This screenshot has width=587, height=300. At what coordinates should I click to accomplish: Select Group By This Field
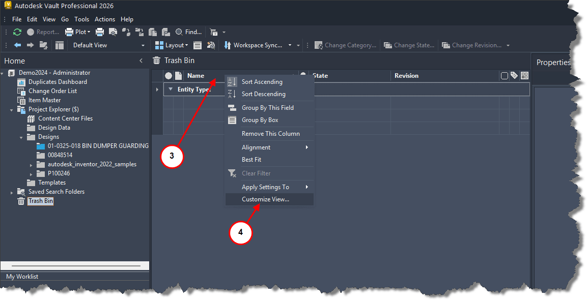[x=269, y=108]
